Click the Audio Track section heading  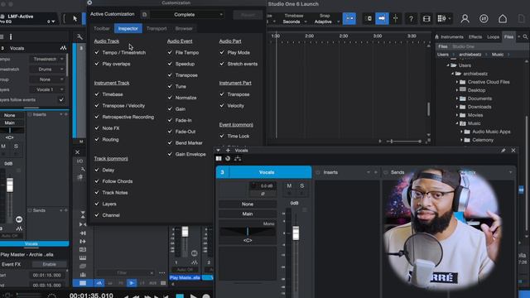[x=107, y=41]
